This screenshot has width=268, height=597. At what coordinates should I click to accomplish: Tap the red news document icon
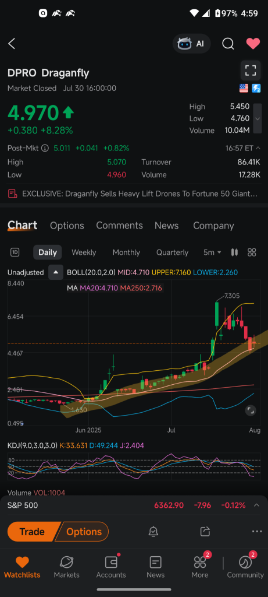click(13, 194)
